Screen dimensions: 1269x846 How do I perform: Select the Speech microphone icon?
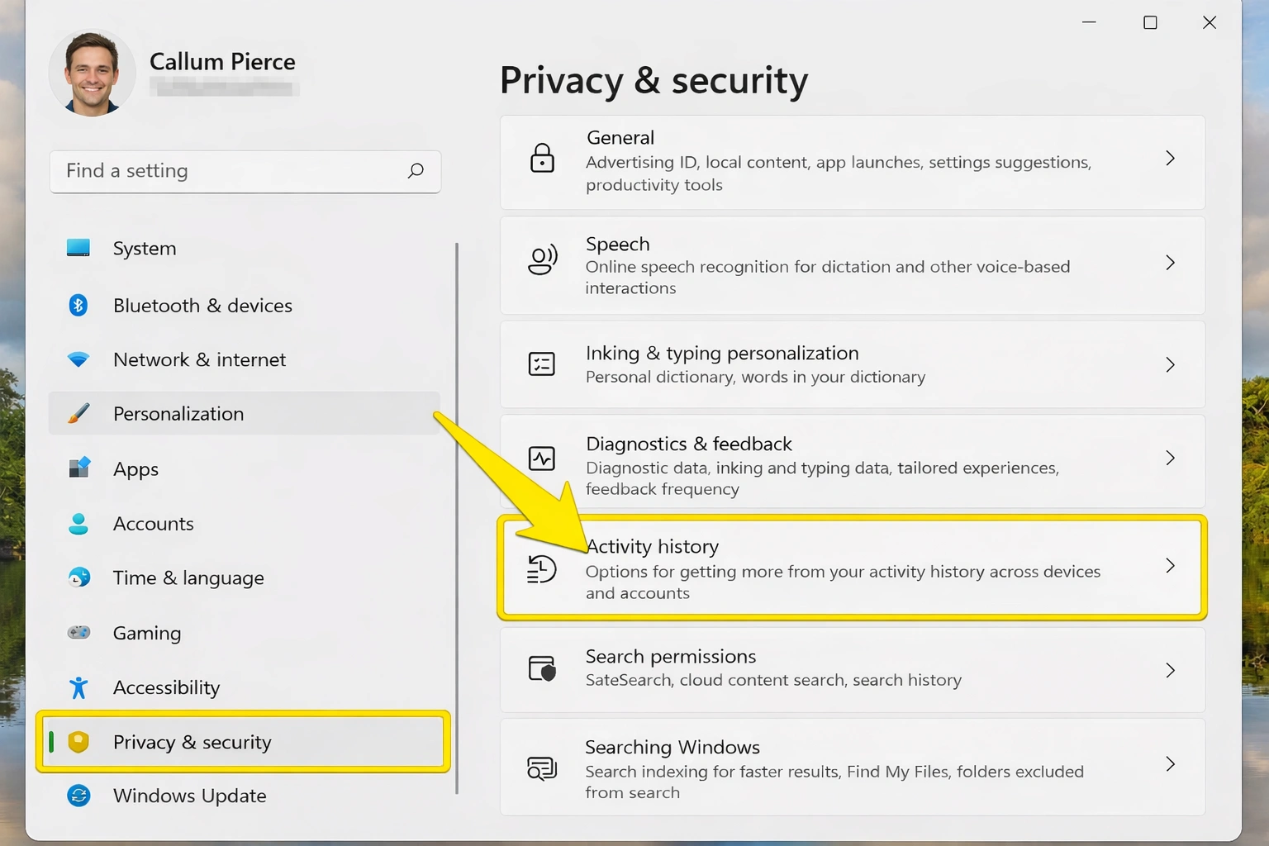[x=542, y=259]
